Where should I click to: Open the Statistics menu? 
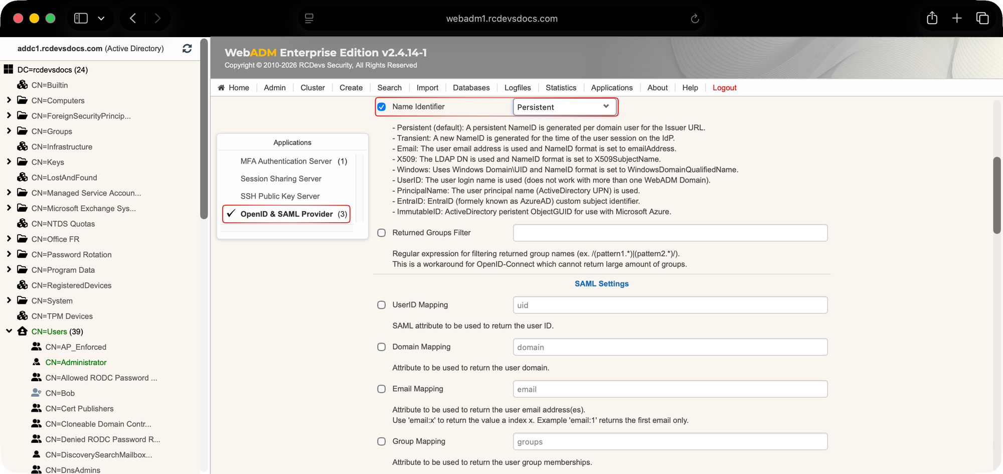click(561, 88)
